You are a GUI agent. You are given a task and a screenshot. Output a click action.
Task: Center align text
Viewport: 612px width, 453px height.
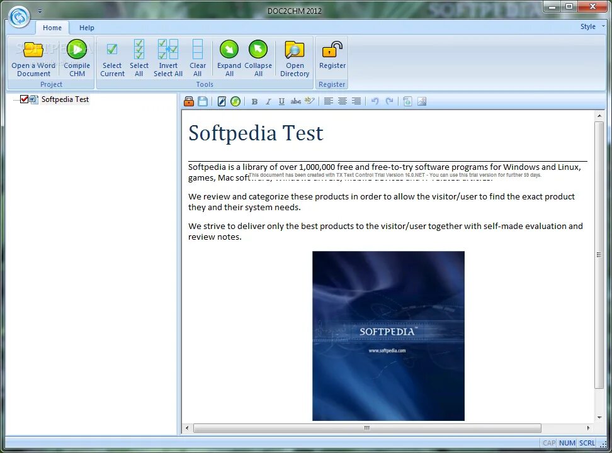pyautogui.click(x=343, y=101)
